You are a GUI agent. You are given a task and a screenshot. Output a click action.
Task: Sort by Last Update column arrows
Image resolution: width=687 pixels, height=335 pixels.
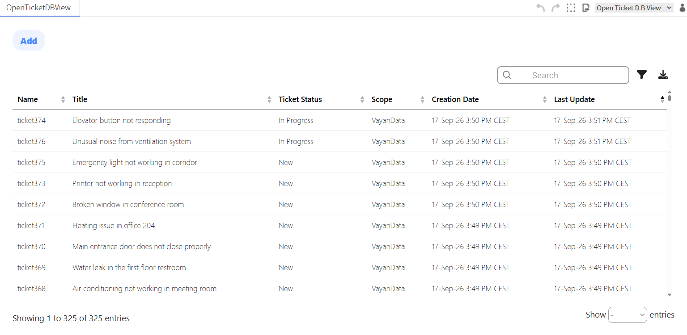[x=662, y=99]
